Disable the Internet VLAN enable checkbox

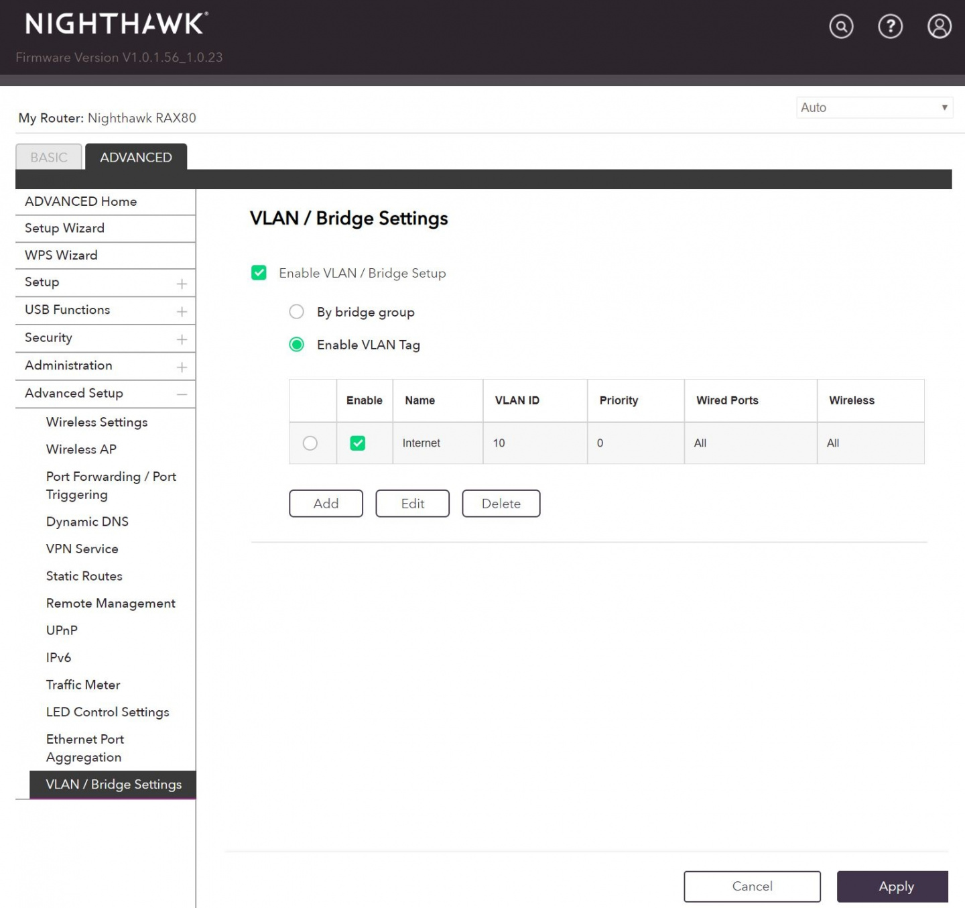[358, 443]
